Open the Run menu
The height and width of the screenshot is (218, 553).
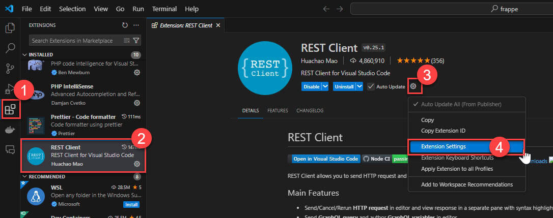139,9
